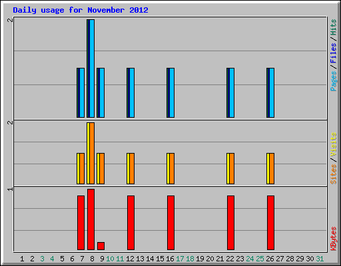341x266 pixels.
Task: Click the '1' scale value of the KBytes chart
Action: (10, 189)
